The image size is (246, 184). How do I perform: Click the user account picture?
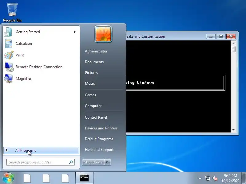pyautogui.click(x=103, y=34)
